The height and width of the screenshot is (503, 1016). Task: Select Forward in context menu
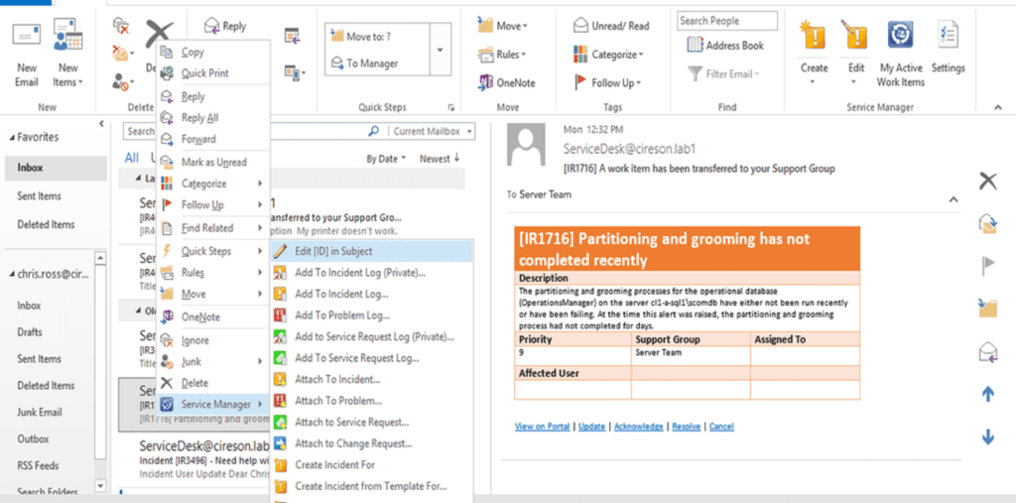point(213,139)
